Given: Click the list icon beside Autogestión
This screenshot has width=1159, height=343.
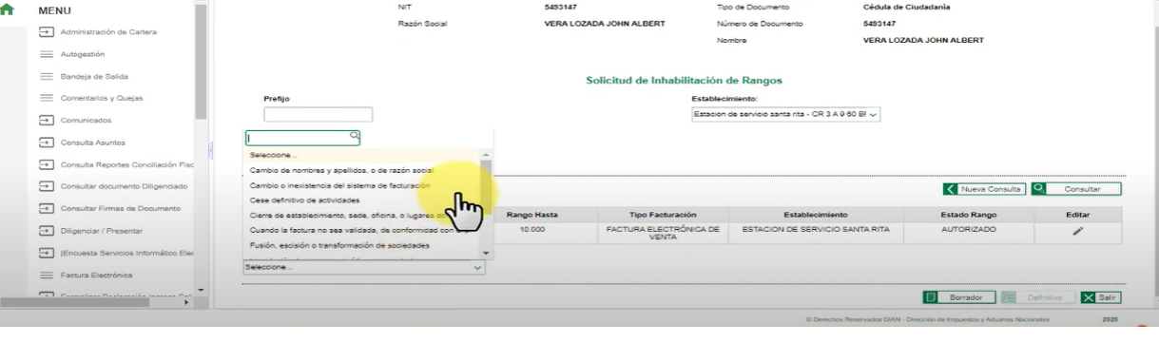Looking at the screenshot, I should point(45,54).
